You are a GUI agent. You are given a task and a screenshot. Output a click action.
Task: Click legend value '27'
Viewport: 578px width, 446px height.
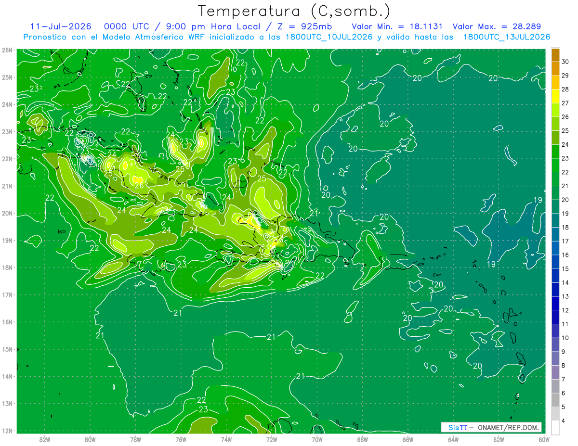[566, 103]
